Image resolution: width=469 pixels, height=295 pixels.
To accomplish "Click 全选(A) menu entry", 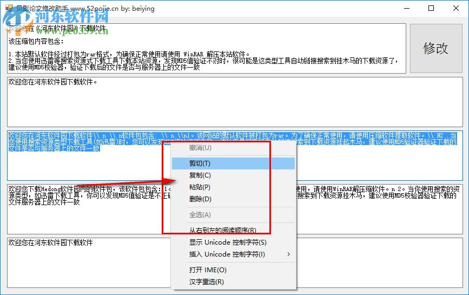I will (x=233, y=215).
